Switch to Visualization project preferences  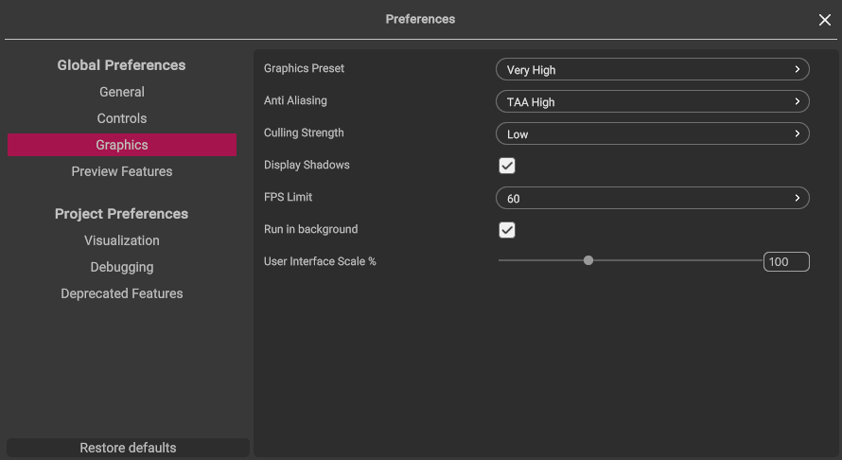point(122,240)
